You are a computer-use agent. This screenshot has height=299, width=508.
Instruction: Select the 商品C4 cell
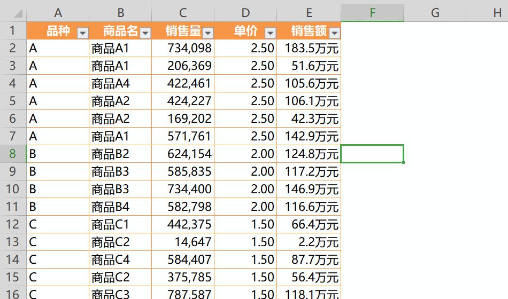120,259
